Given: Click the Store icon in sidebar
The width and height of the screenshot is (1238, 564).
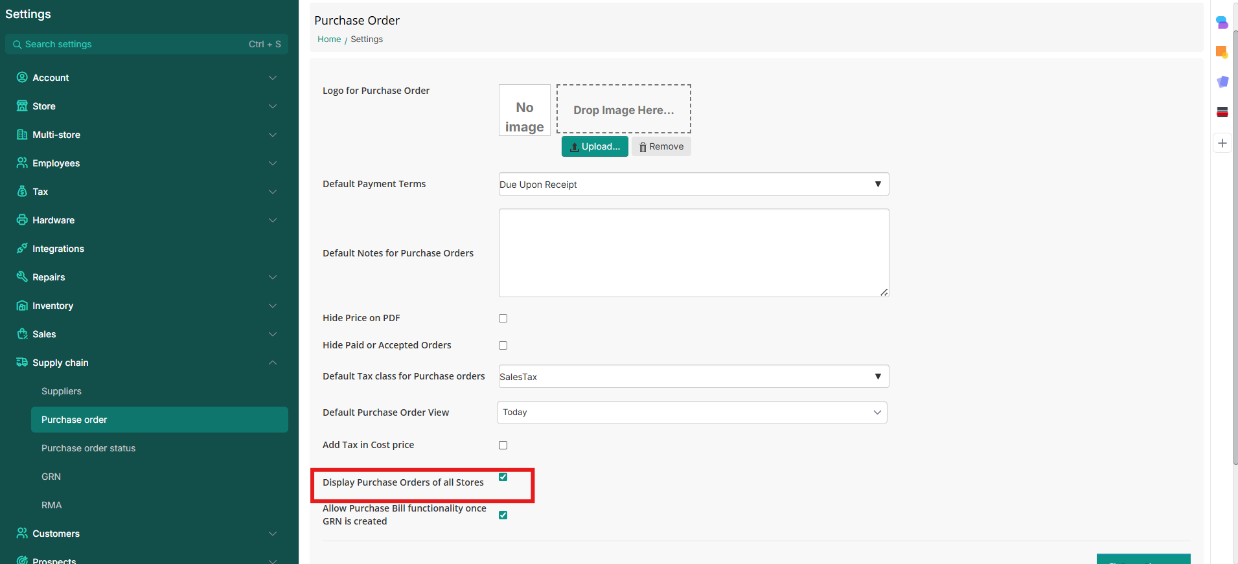Looking at the screenshot, I should coord(22,106).
